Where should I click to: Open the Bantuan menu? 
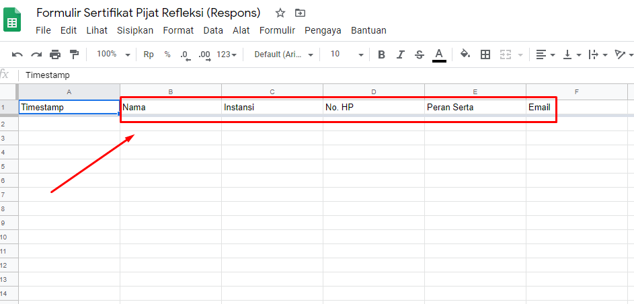point(368,30)
